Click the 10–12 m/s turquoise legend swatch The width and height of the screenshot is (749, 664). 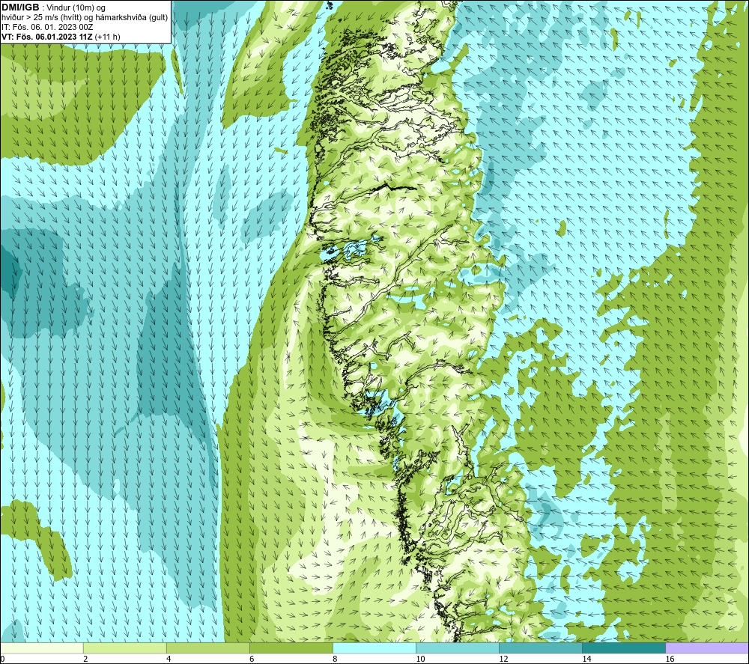coord(457,648)
